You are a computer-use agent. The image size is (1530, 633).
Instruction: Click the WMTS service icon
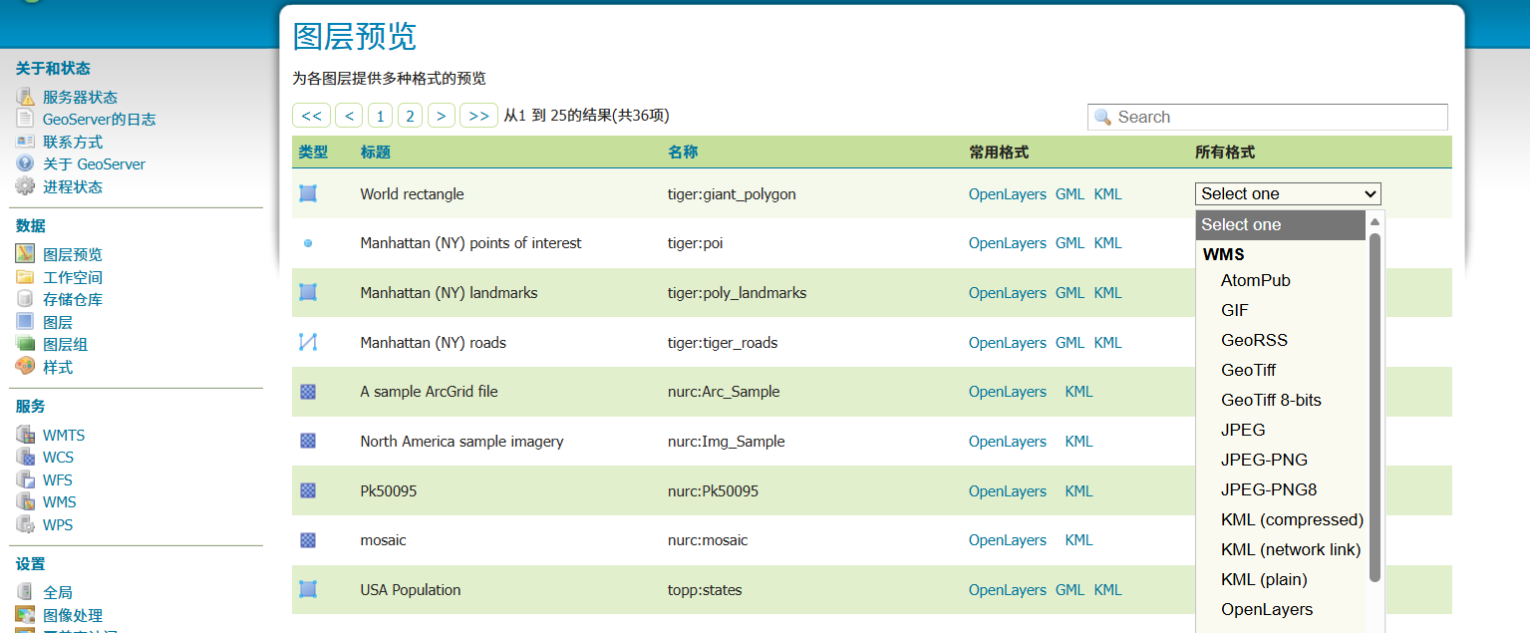pos(25,435)
